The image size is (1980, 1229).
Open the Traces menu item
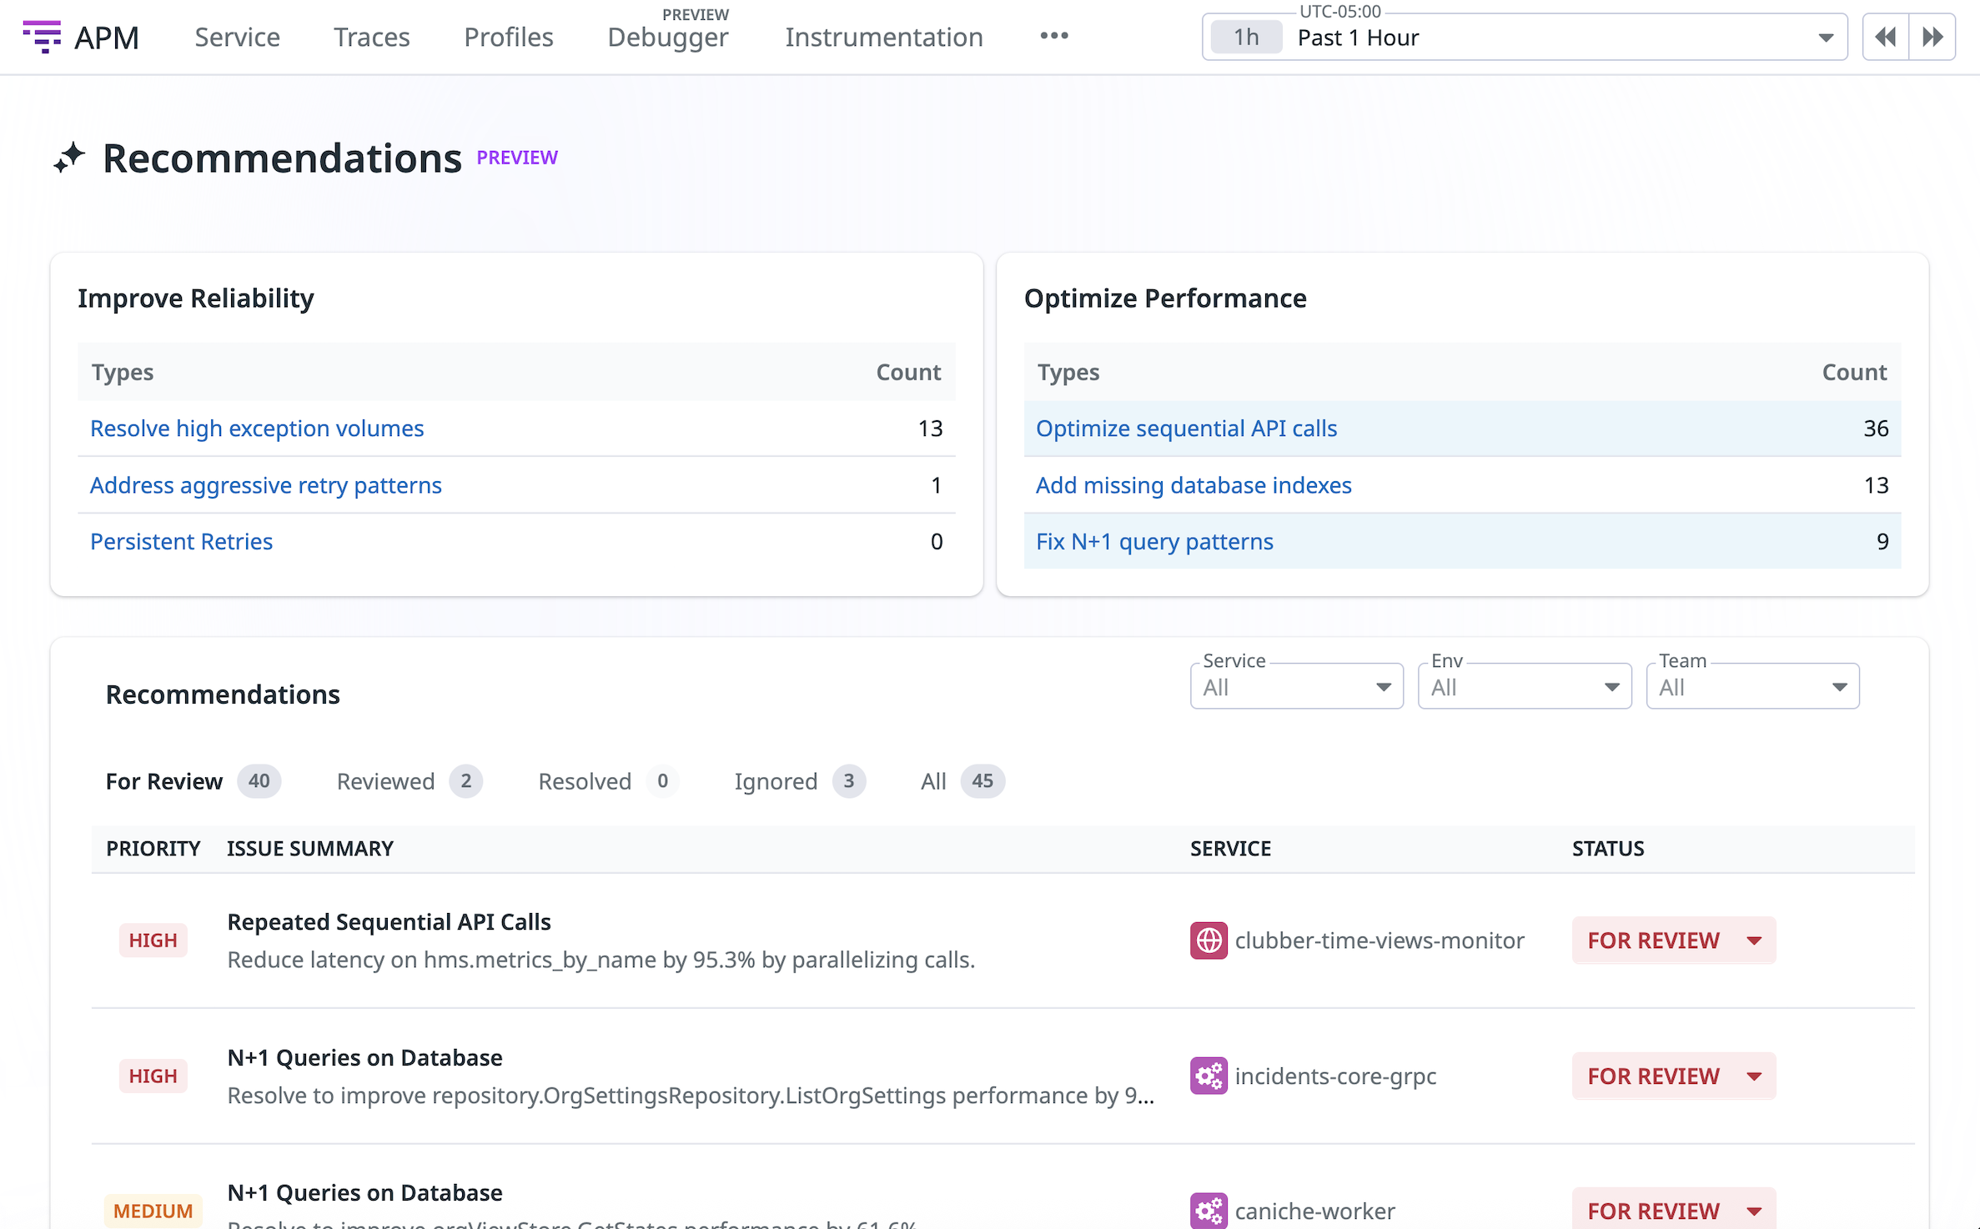tap(372, 38)
